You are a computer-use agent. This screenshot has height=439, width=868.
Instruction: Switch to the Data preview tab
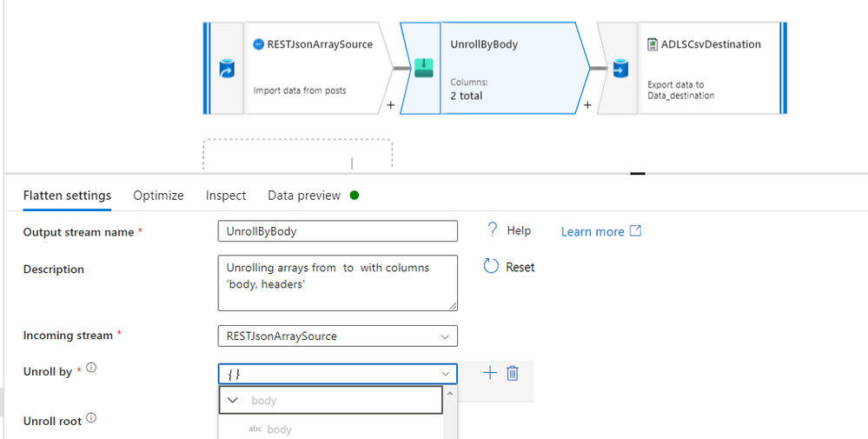[304, 196]
